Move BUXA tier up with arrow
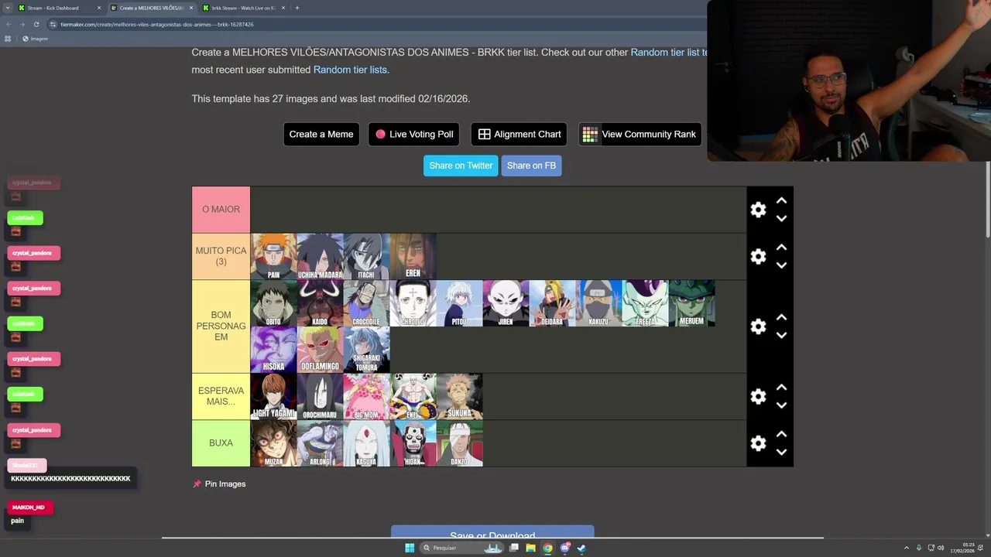 (x=781, y=434)
